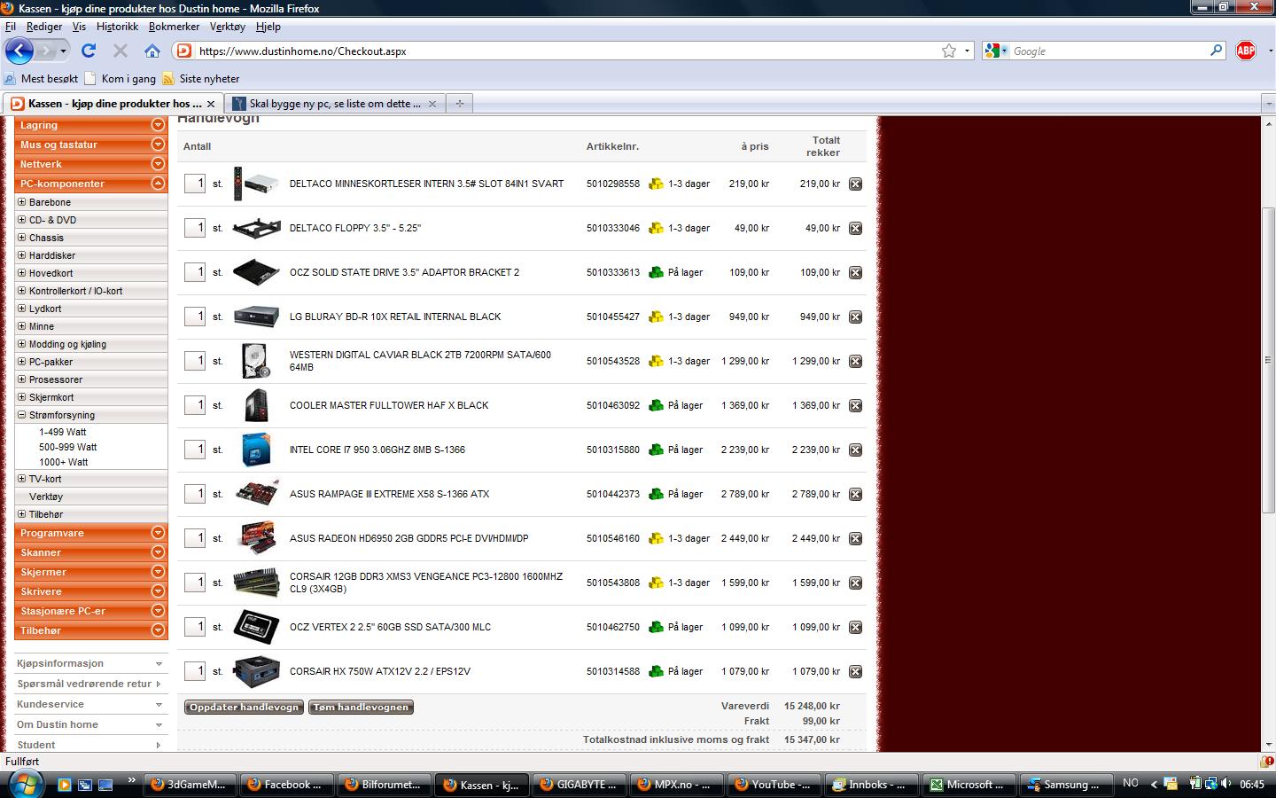Click delivery icon for CORSAIR 12GB DDR3
Viewport: 1276px width, 798px height.
pos(656,583)
